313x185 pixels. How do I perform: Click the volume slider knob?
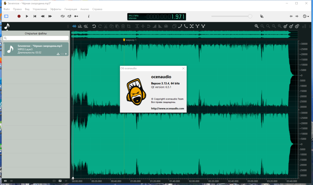tap(250, 16)
